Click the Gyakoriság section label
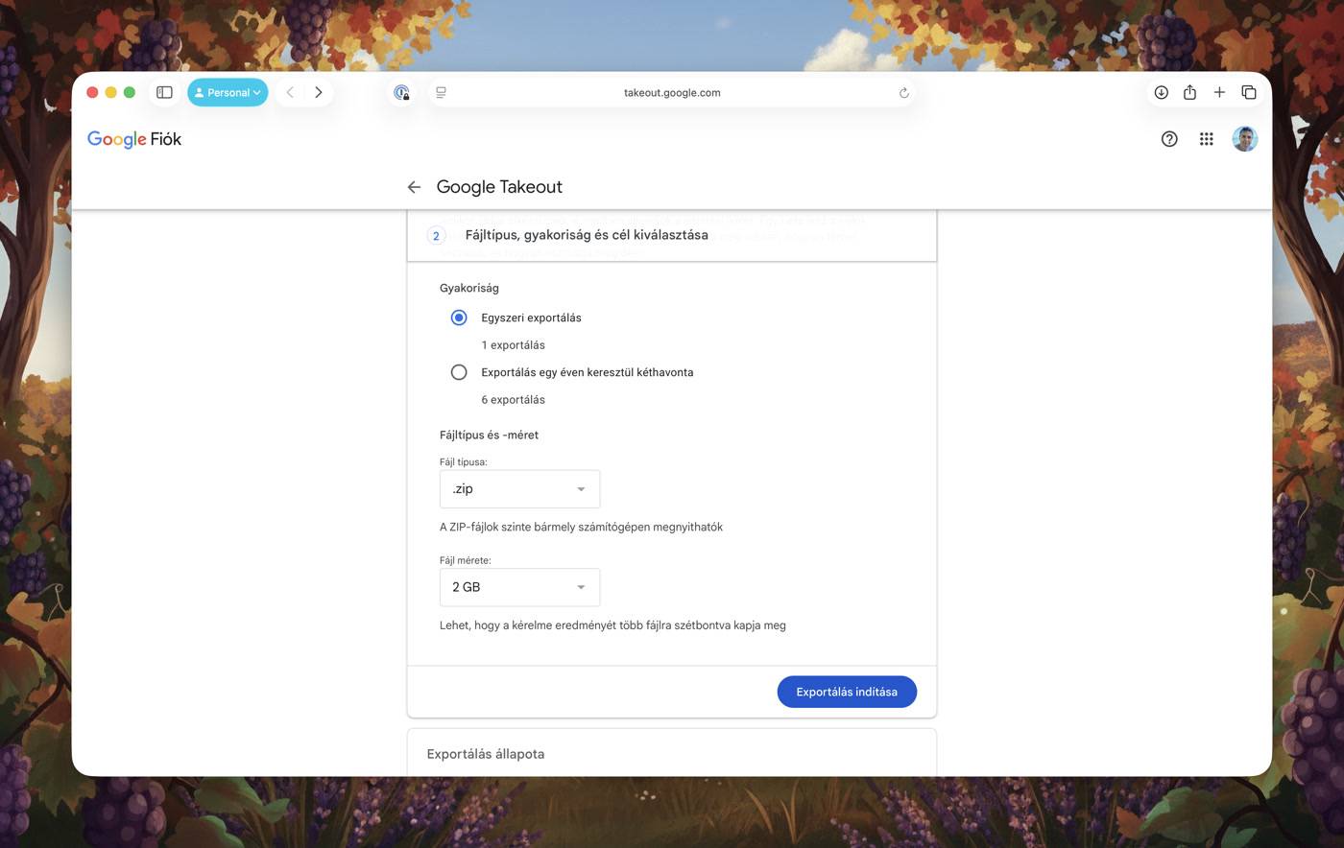Viewport: 1344px width, 848px height. tap(469, 288)
